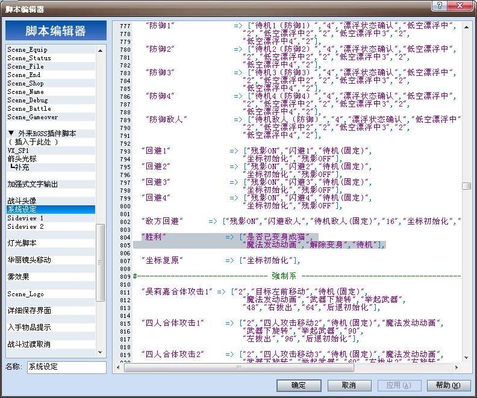Click "四人合体攻击1" on line 815

pos(173,323)
